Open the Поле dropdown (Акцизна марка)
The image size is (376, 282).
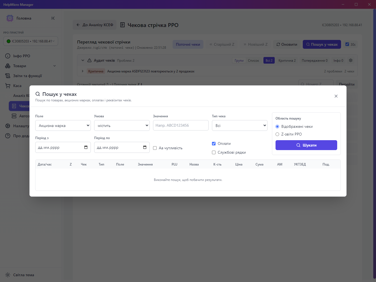point(63,126)
